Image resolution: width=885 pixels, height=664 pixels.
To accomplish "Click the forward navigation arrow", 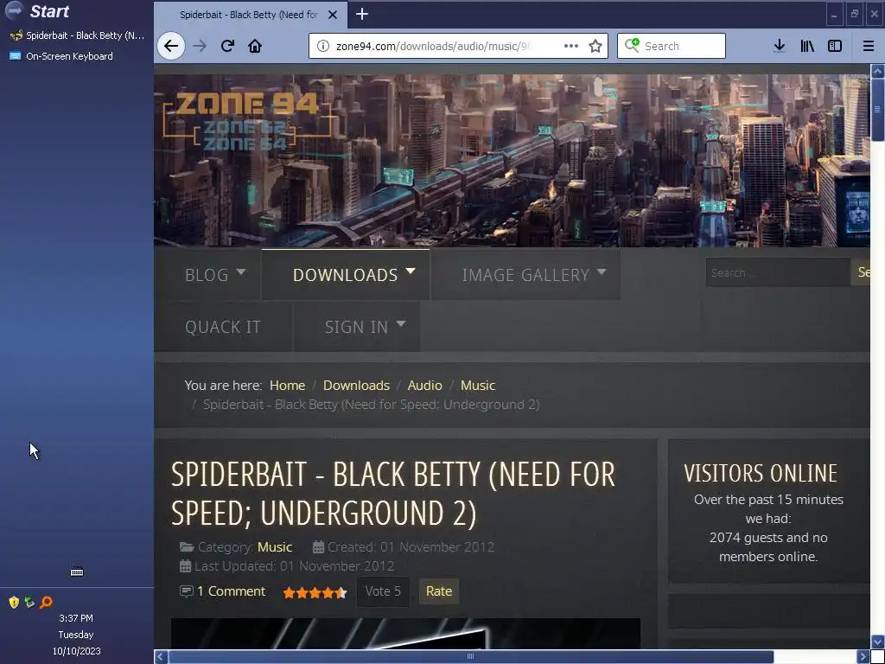I will coord(200,46).
